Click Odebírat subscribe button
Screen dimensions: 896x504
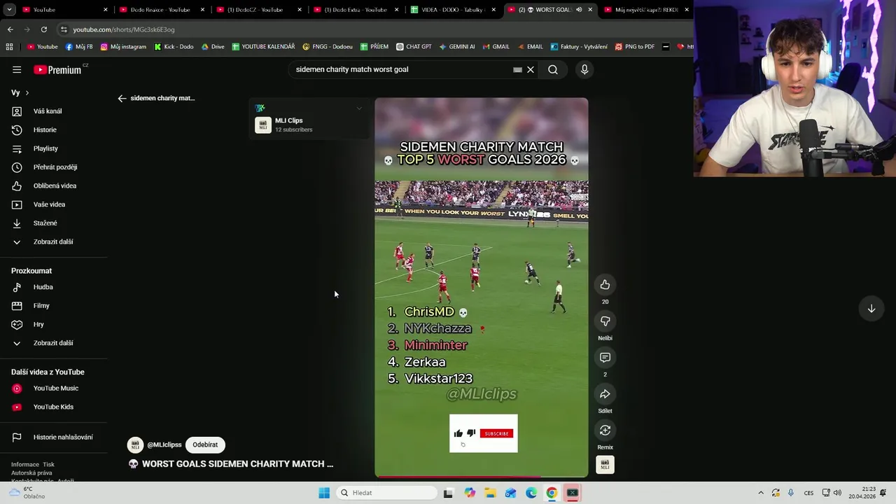click(x=205, y=444)
